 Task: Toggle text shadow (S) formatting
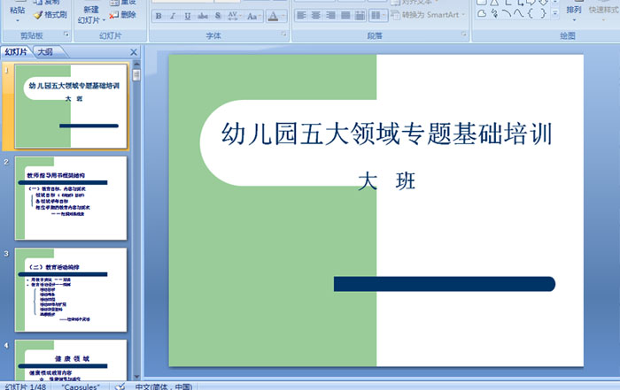click(218, 16)
